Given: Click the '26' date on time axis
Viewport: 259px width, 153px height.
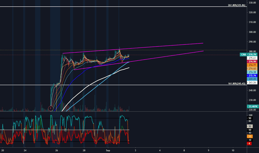Looking at the screenshot, I should pos(57,150).
